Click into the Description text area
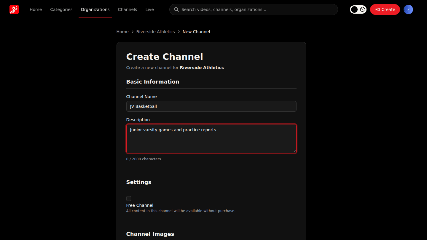This screenshot has height=240, width=427. tap(211, 139)
